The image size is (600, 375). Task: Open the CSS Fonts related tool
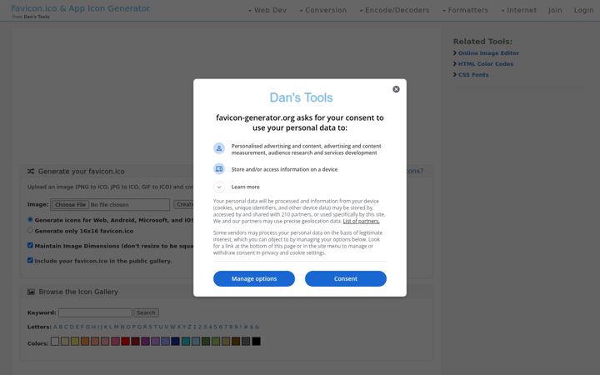click(473, 75)
